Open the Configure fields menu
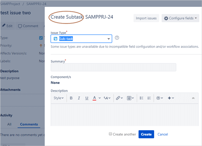Screen dimensions: 202x146 [180, 18]
